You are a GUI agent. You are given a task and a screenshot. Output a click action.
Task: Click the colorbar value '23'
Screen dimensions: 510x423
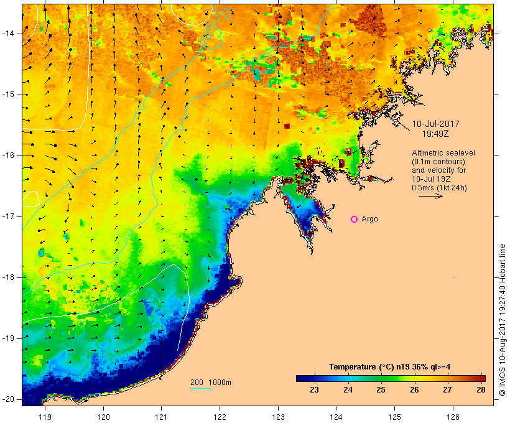[314, 390]
